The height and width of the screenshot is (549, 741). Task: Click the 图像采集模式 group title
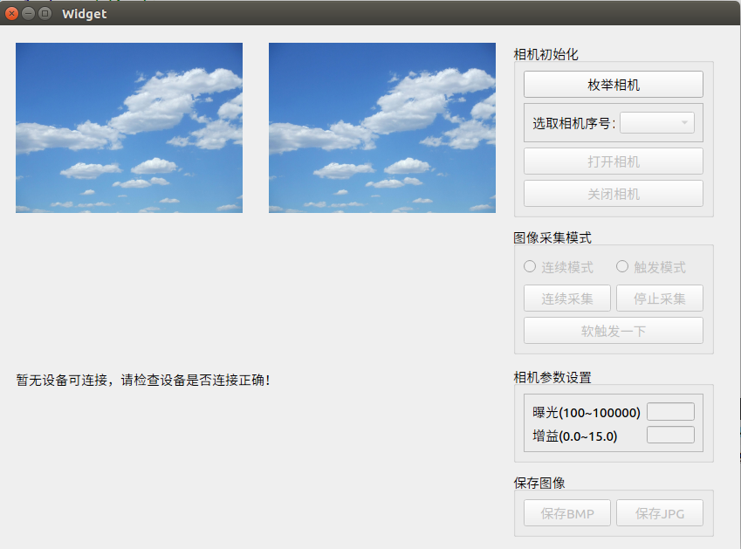pos(552,237)
